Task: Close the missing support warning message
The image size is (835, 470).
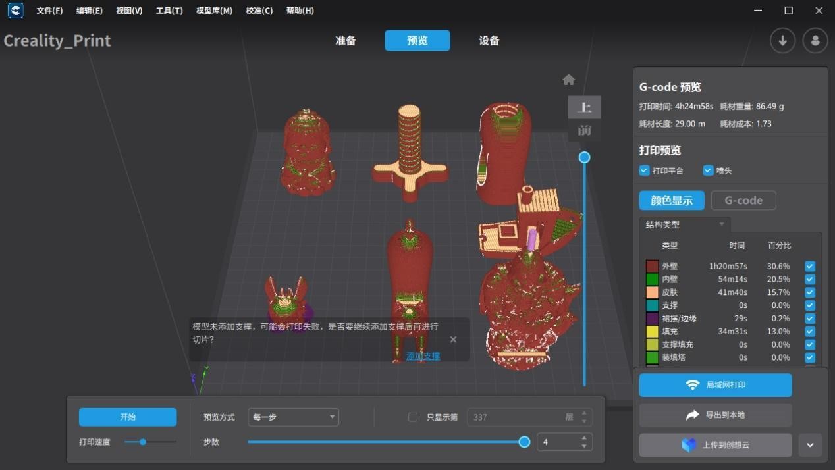Action: click(x=453, y=340)
